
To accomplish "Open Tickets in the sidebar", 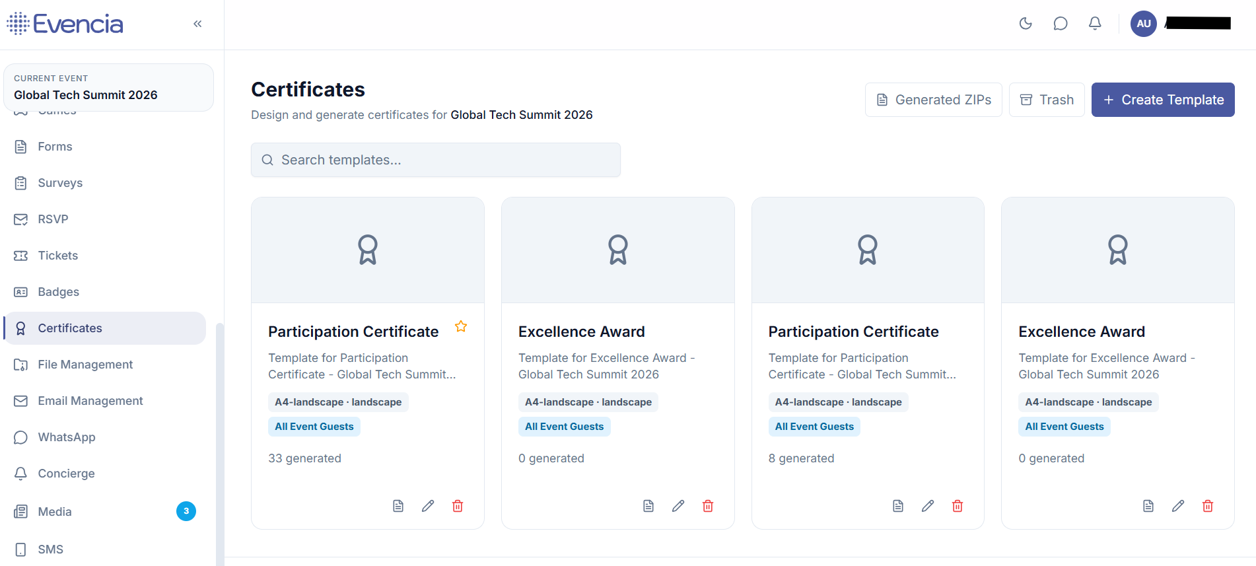I will tap(105, 256).
